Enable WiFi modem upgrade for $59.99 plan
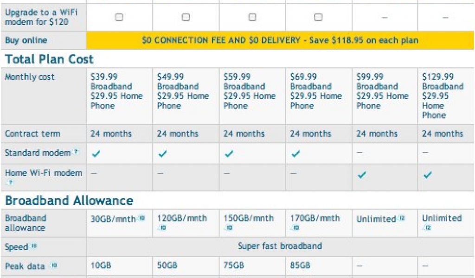This screenshot has height=278, width=475. pos(252,17)
